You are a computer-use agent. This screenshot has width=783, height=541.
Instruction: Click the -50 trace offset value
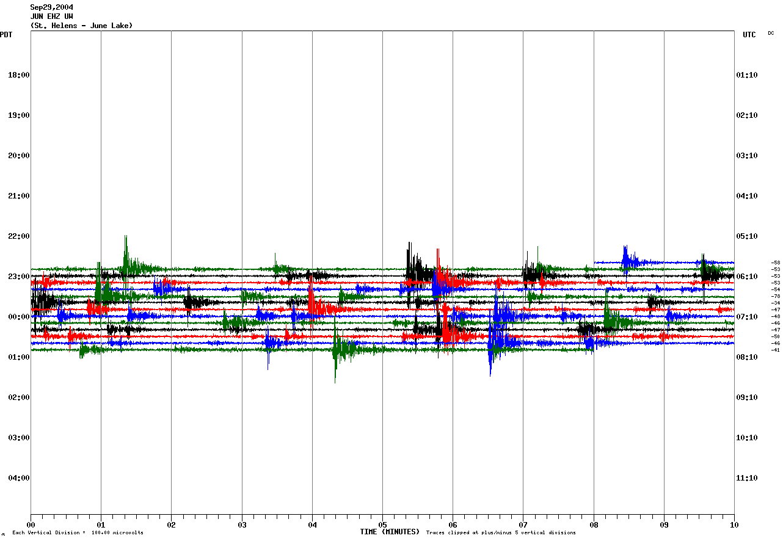coord(776,336)
